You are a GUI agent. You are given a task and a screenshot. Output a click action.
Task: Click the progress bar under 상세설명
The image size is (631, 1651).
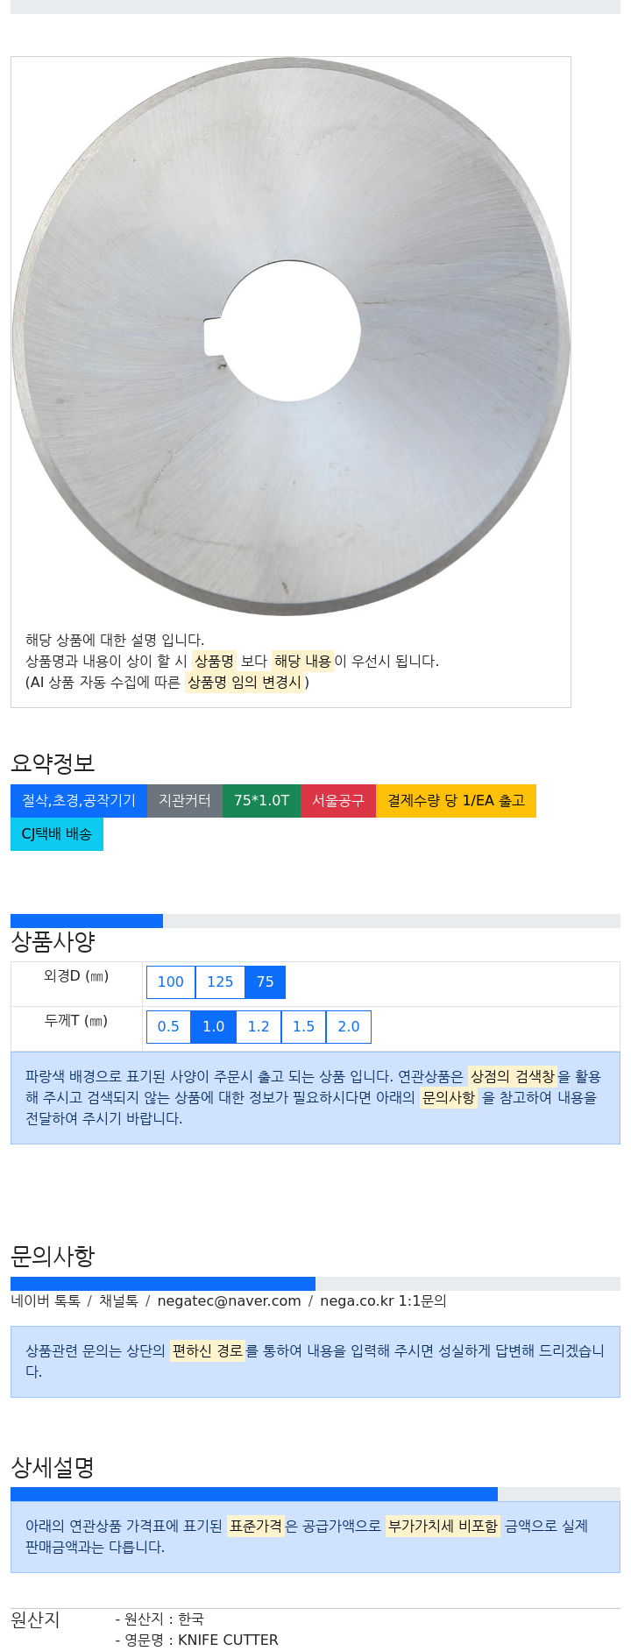coord(315,1494)
